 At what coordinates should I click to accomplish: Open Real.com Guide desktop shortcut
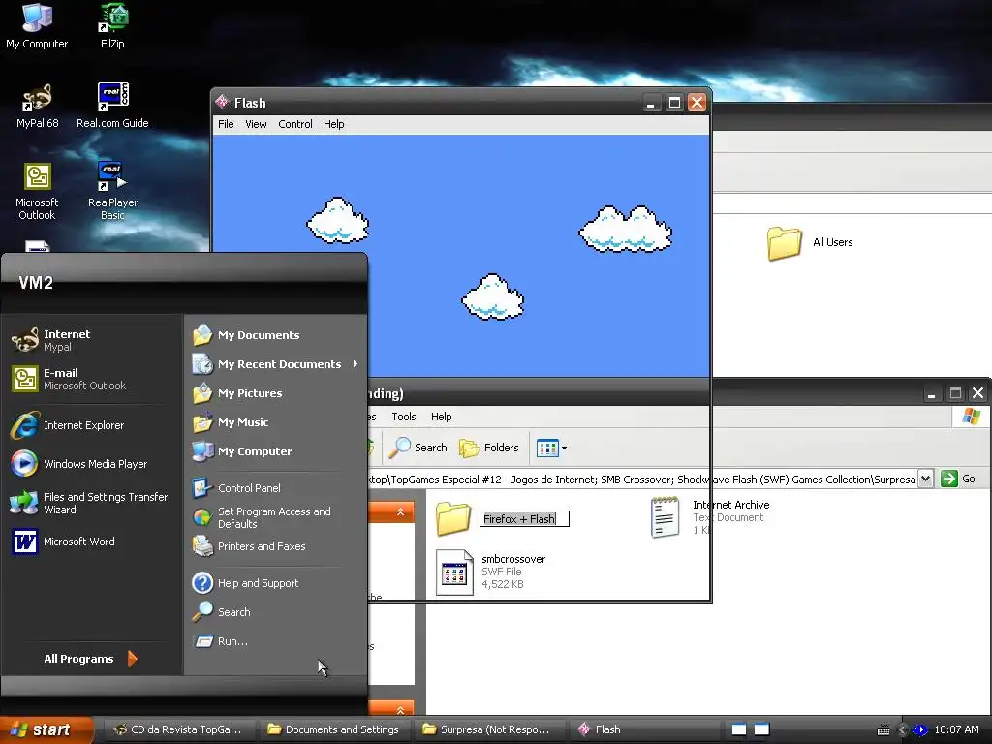pyautogui.click(x=112, y=105)
